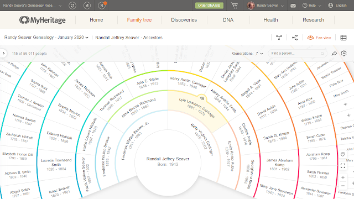
Task: Open the DNA tab
Action: (x=228, y=20)
